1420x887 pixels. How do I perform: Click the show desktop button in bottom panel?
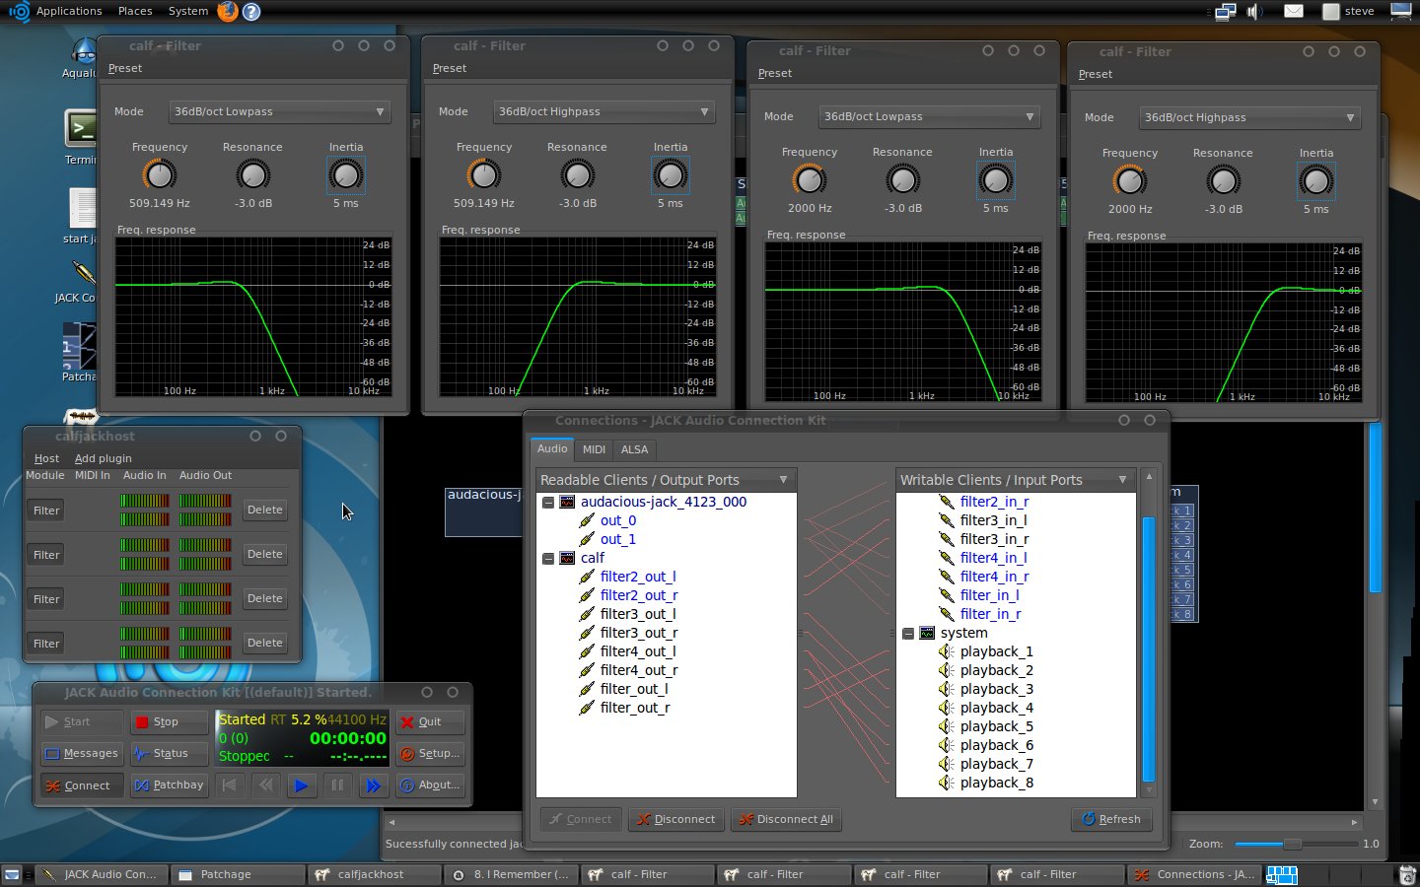[x=12, y=874]
